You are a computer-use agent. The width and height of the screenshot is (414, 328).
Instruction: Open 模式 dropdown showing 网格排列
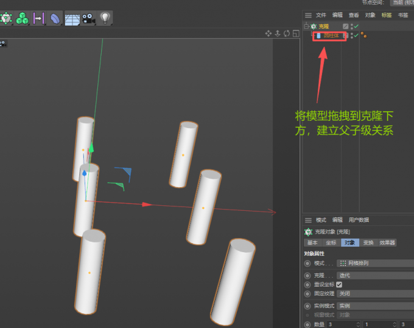375,263
